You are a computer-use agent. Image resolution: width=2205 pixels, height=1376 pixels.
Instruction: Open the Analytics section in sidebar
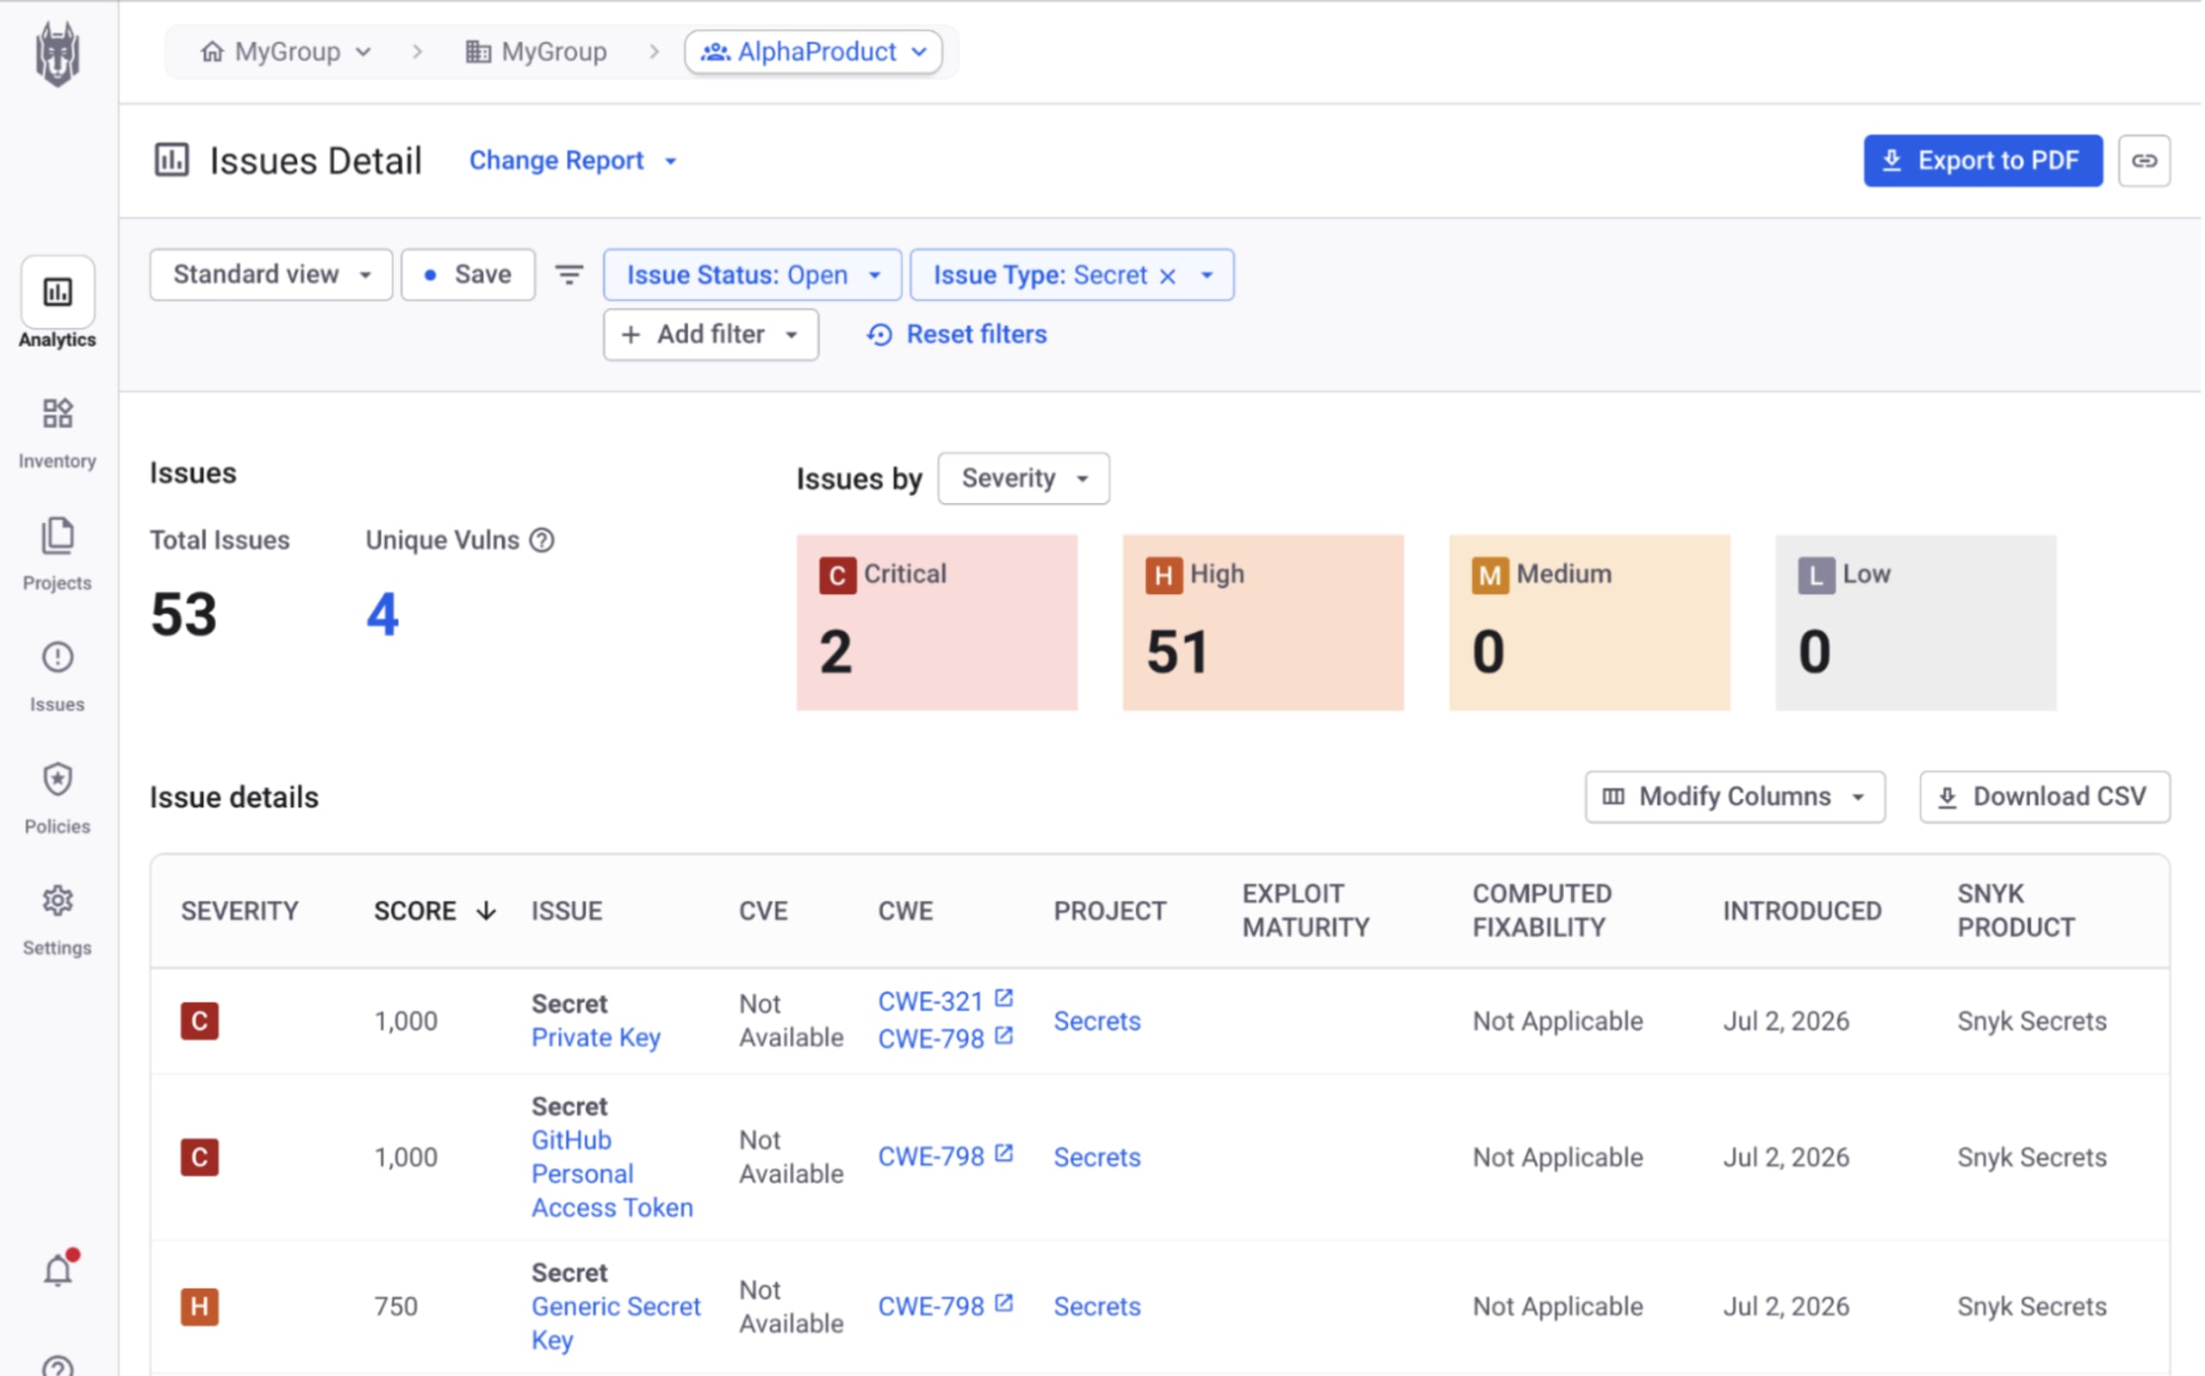[58, 304]
